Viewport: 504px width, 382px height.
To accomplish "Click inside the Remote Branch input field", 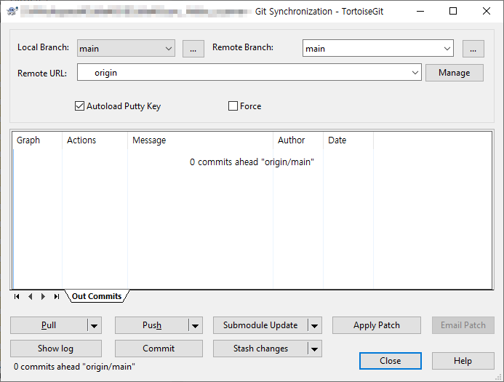I will [x=372, y=49].
